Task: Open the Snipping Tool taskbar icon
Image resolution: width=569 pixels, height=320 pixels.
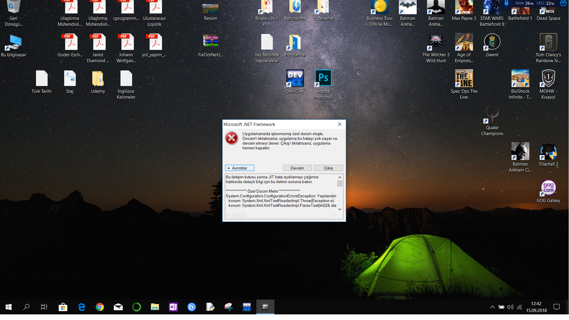Action: pos(228,307)
